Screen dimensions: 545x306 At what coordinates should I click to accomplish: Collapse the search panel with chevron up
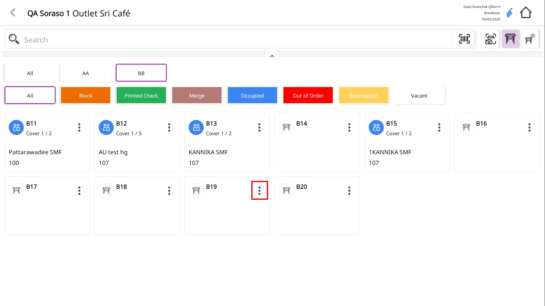[x=272, y=56]
